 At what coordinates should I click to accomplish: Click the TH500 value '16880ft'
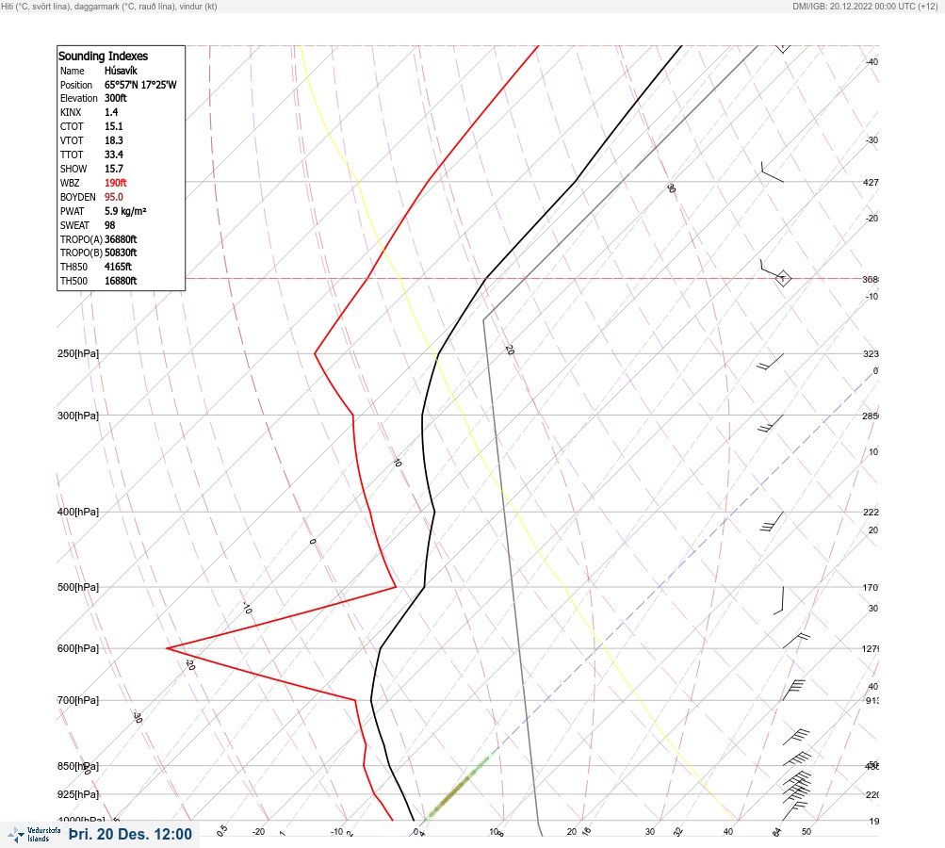click(121, 281)
